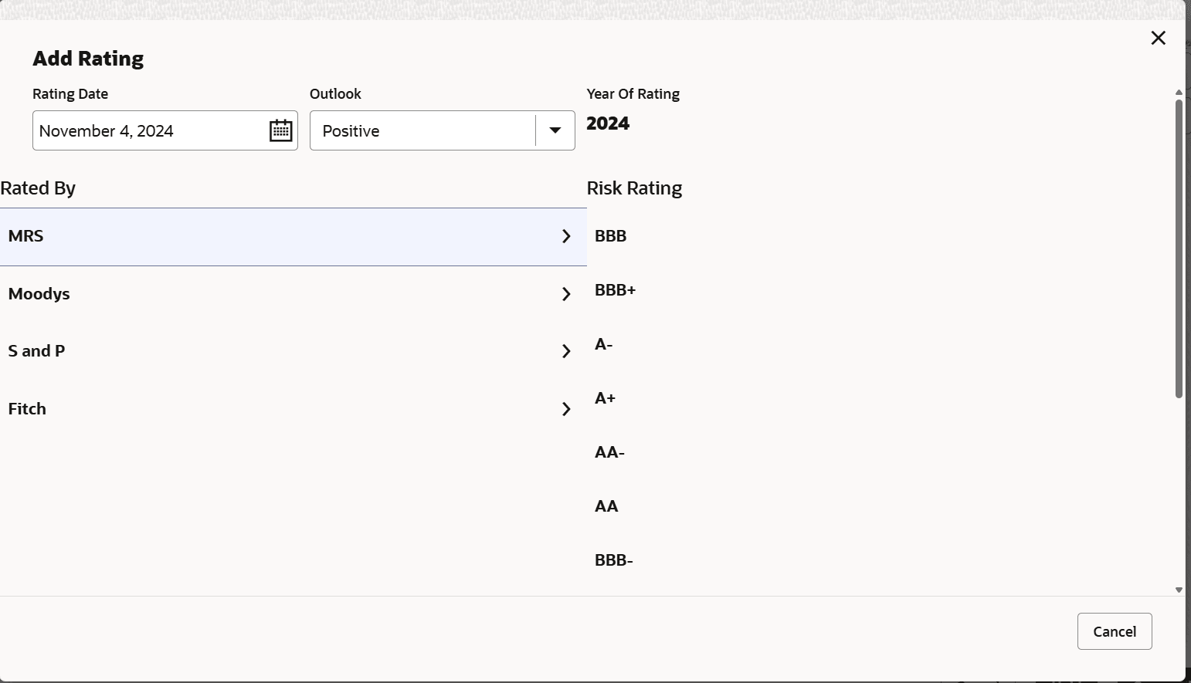The image size is (1191, 683).
Task: Expand the Fitch row chevron
Action: click(x=566, y=409)
